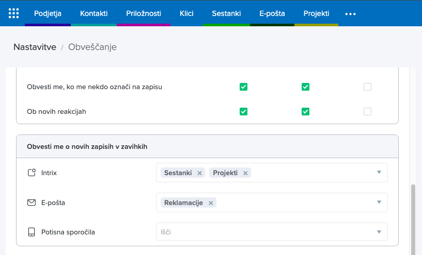This screenshot has width=422, height=255.
Task: Click the E-pošta envelope icon
Action: point(32,202)
